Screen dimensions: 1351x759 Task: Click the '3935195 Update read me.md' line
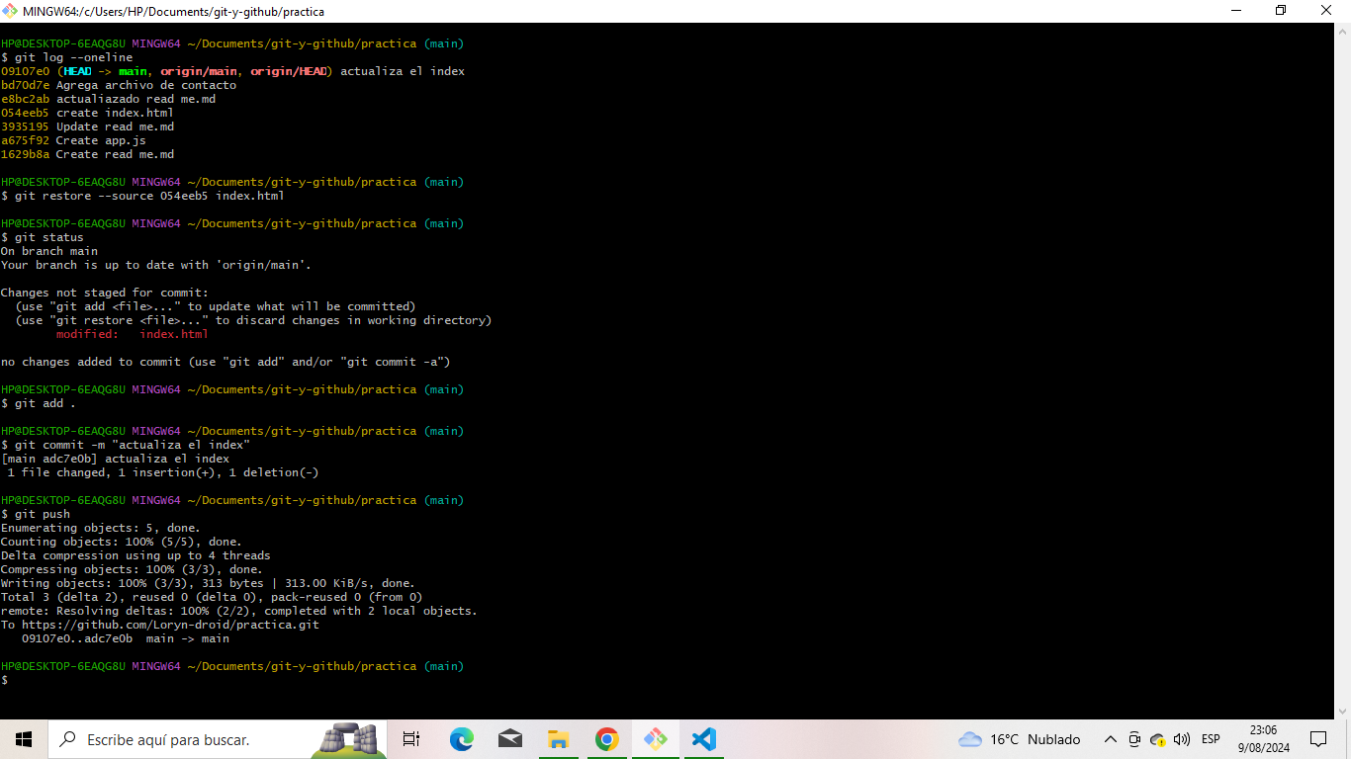[x=87, y=126]
